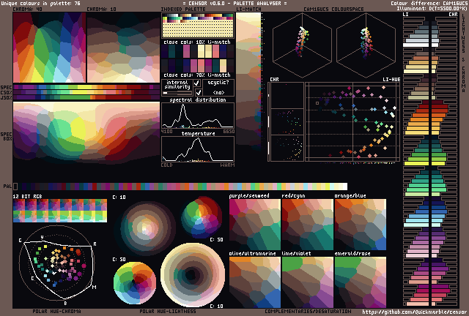Click the small saturated C: 50 disc with the dark rim
The width and height of the screenshot is (469, 316).
coord(202,217)
